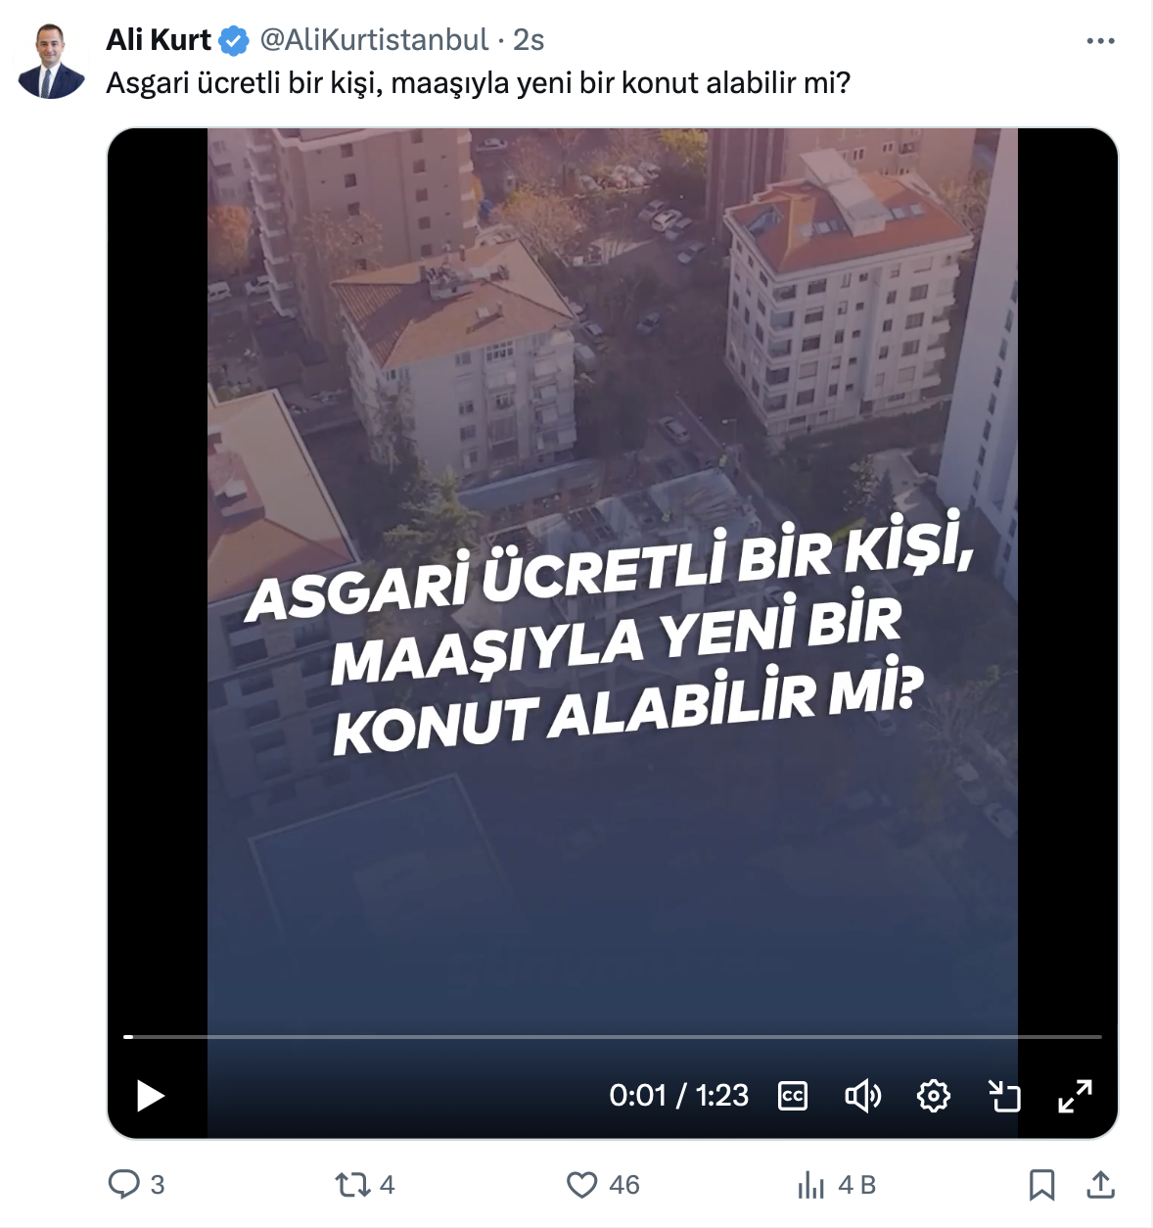1153x1228 pixels.
Task: Play the video
Action: tap(150, 1096)
